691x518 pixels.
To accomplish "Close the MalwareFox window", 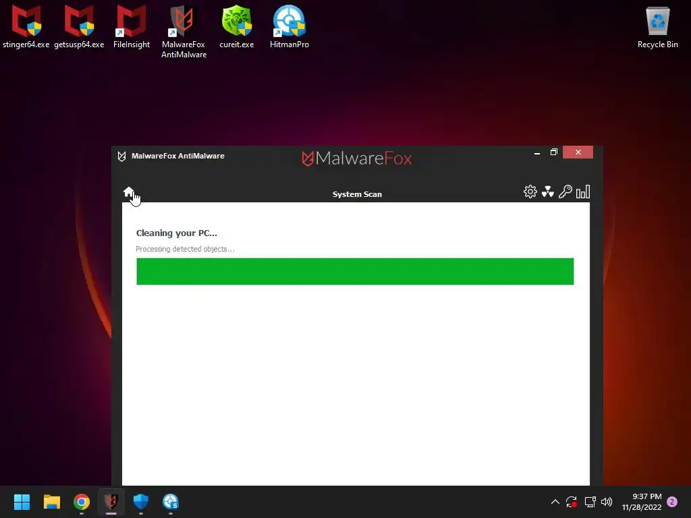I will tap(578, 152).
